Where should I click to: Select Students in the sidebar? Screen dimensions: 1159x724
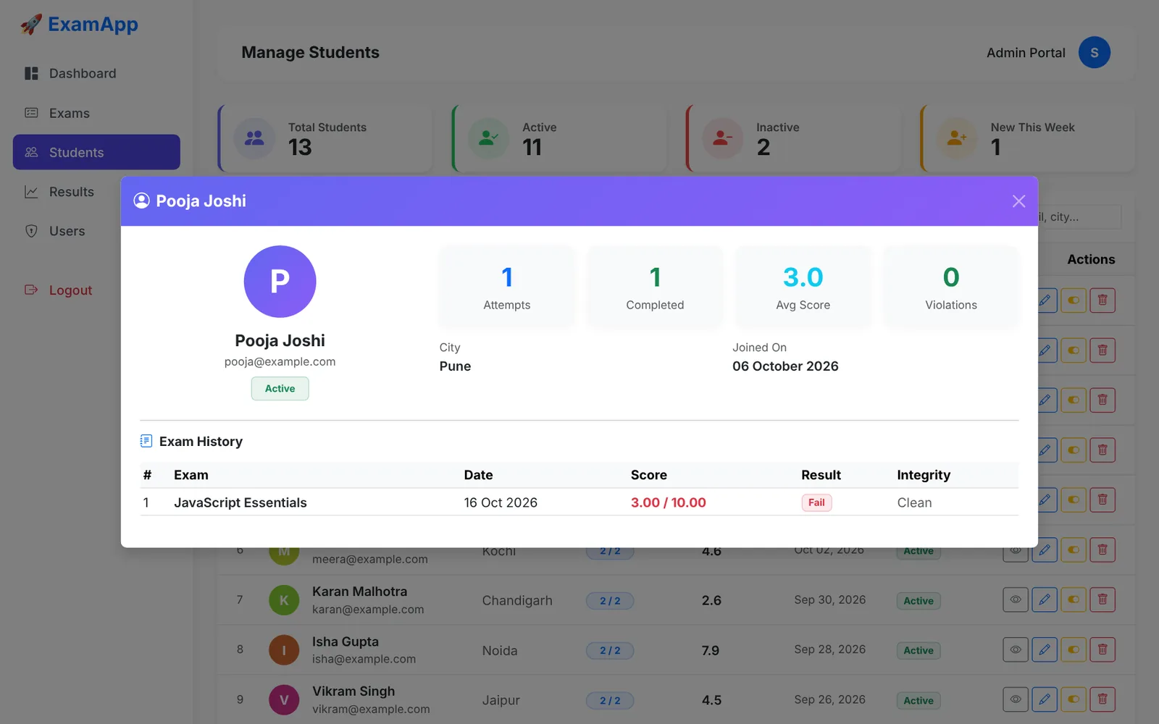pyautogui.click(x=96, y=152)
